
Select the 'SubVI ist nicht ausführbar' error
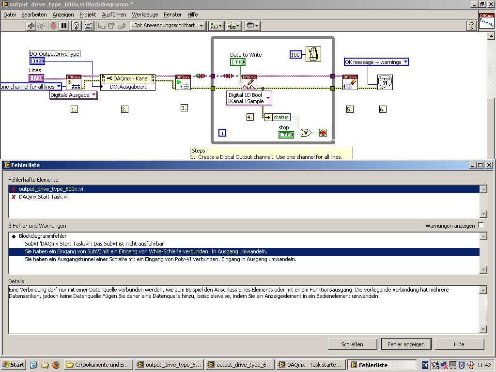(244, 244)
